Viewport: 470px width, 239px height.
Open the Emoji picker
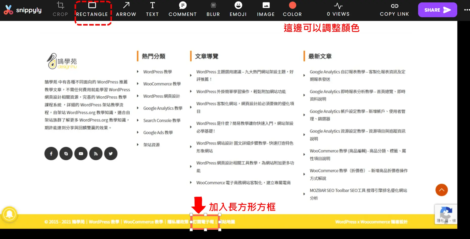(238, 10)
